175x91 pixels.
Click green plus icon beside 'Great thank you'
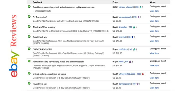[x=29, y=37]
